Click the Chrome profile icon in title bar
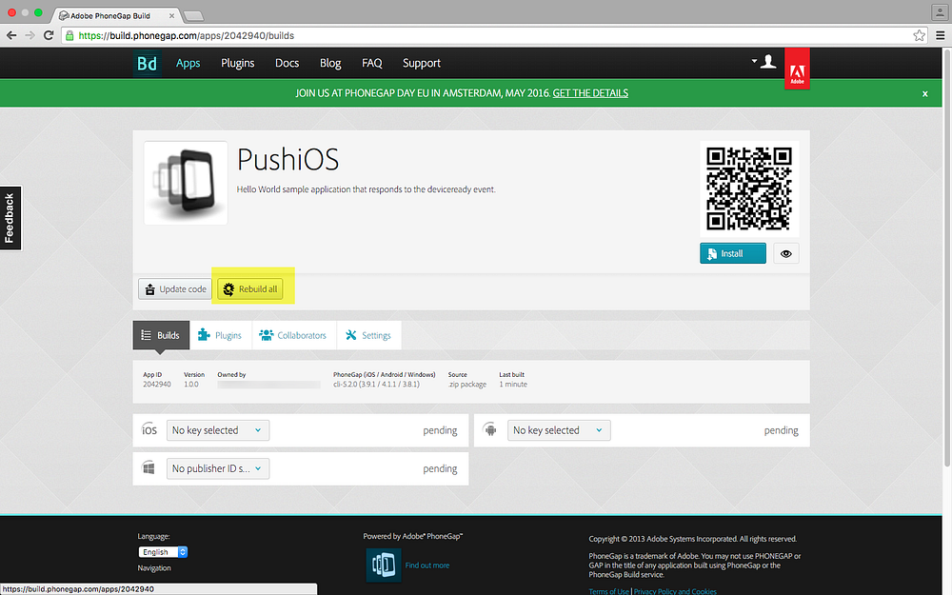The height and width of the screenshot is (595, 952). (x=940, y=12)
